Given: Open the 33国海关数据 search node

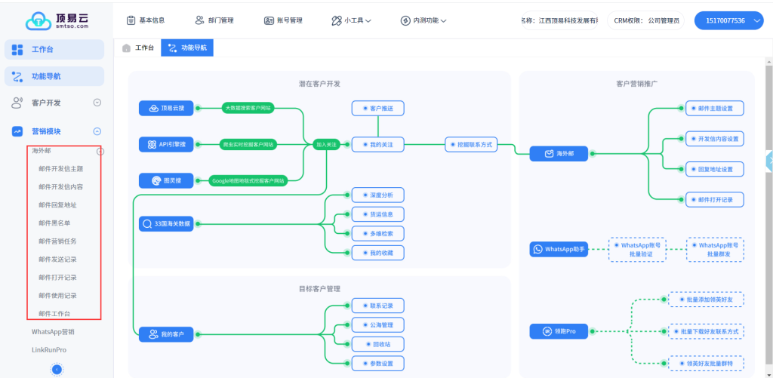Looking at the screenshot, I should click(x=165, y=223).
